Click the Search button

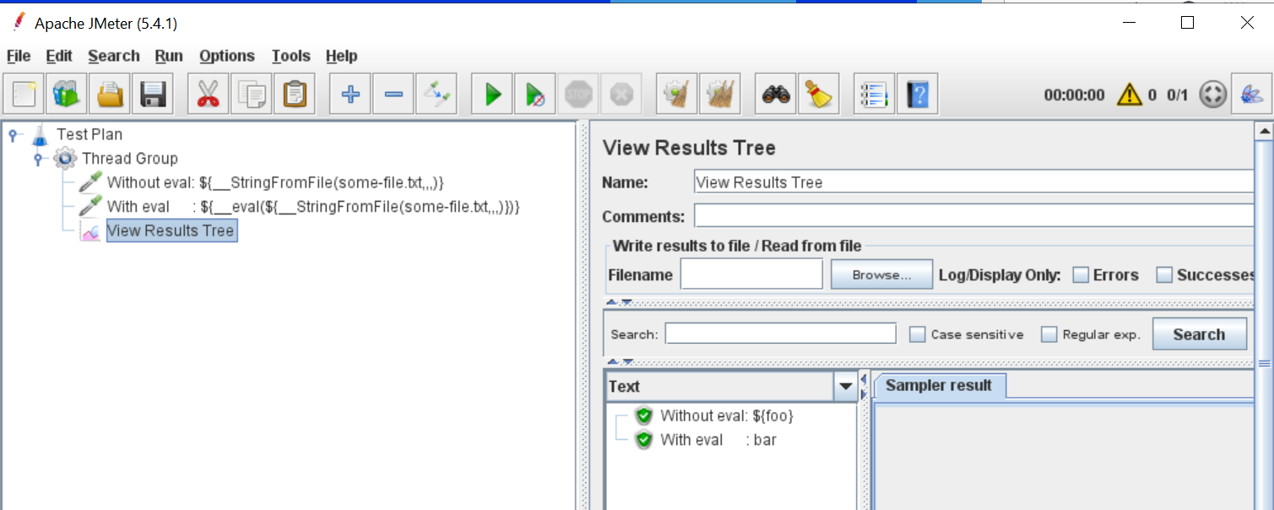click(1199, 334)
